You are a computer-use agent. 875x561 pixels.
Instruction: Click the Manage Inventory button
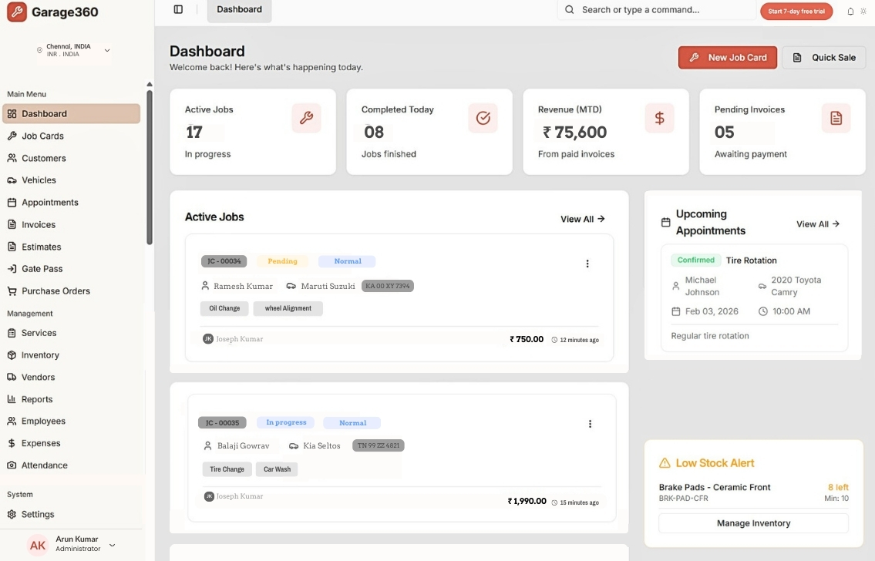(753, 523)
